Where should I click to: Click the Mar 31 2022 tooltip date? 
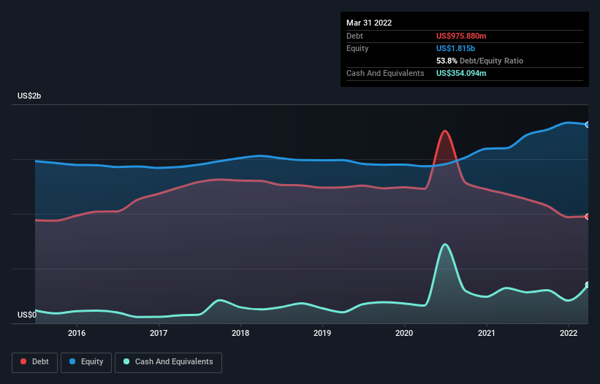click(x=369, y=23)
